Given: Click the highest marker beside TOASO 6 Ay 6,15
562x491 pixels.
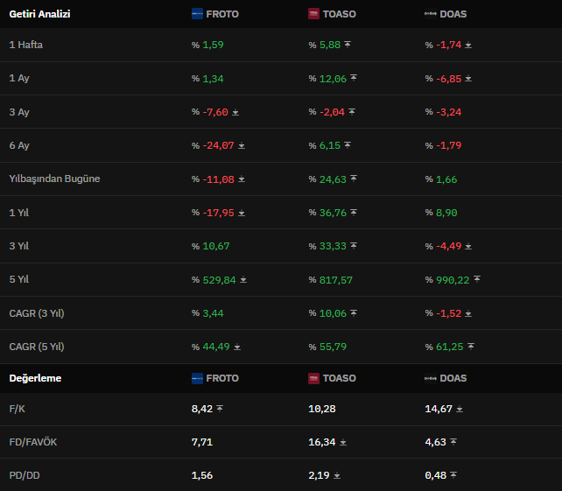Looking at the screenshot, I should pos(348,145).
